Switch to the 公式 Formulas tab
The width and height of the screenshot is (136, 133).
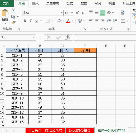click(70, 3)
